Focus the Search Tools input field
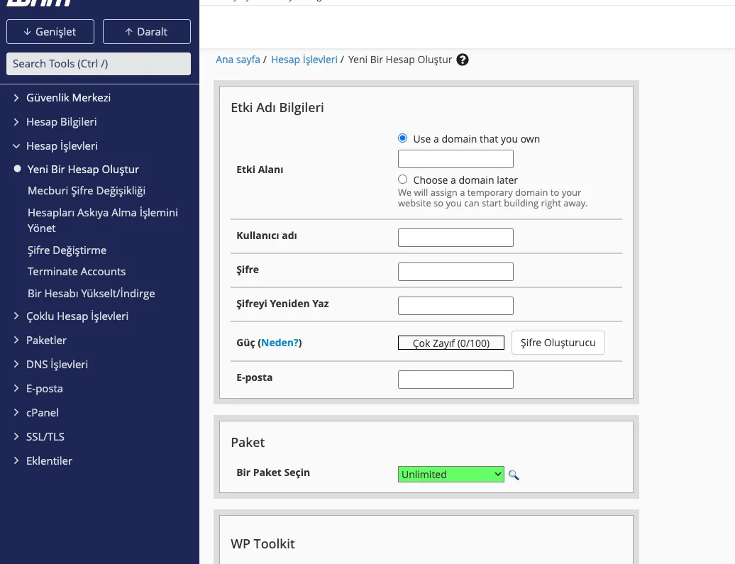Screen dimensions: 735x564 coord(99,64)
